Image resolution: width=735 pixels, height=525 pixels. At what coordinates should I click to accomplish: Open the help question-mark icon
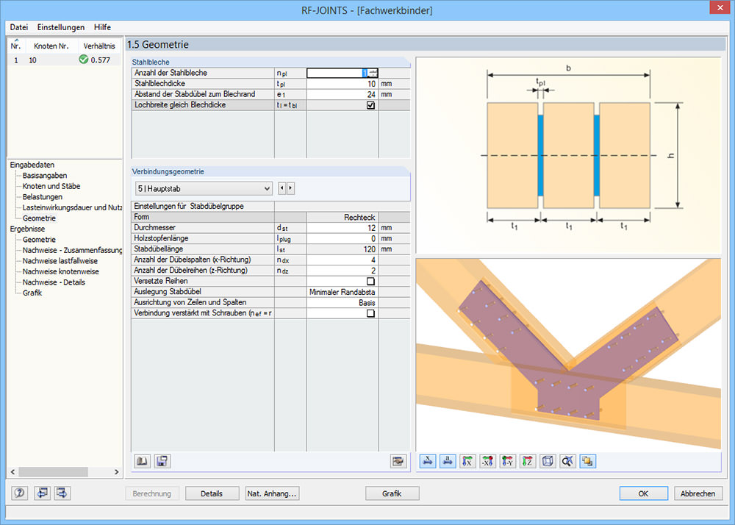(19, 493)
